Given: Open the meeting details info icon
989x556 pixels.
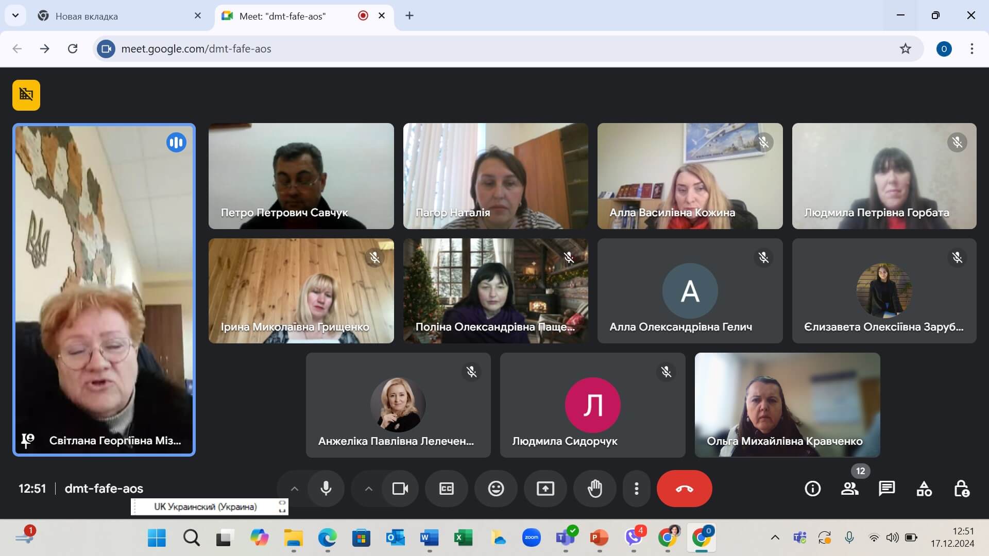Looking at the screenshot, I should coord(812,489).
